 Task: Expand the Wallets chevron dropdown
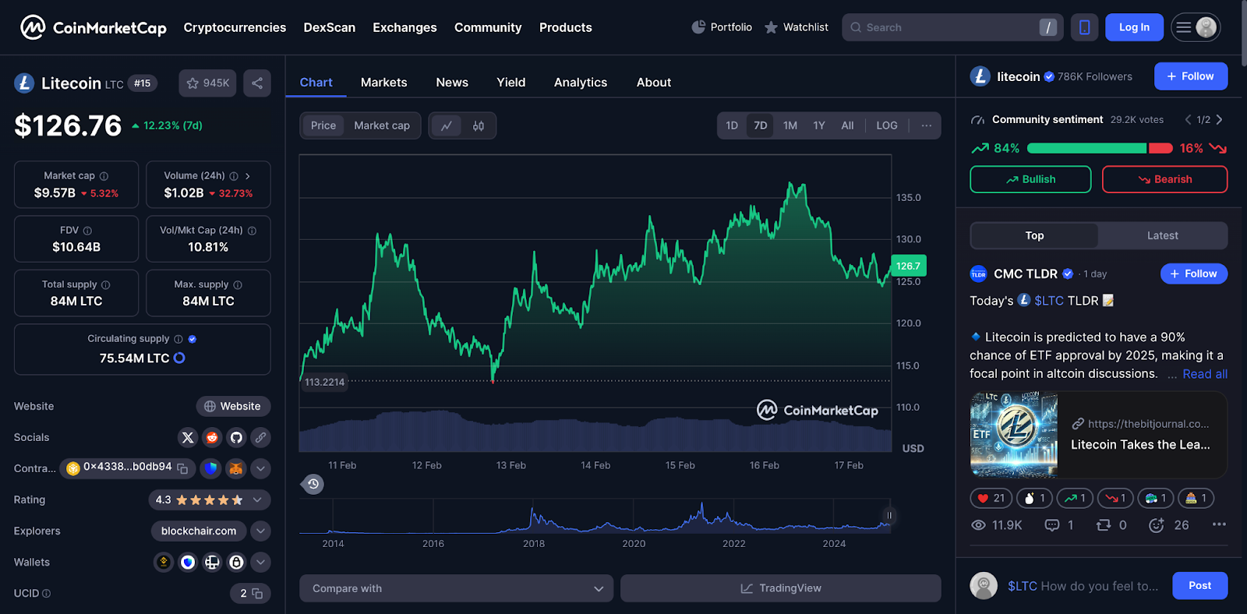(260, 562)
